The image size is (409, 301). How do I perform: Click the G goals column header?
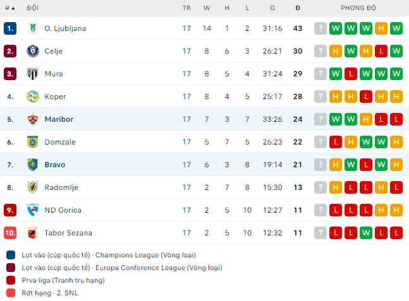click(272, 8)
